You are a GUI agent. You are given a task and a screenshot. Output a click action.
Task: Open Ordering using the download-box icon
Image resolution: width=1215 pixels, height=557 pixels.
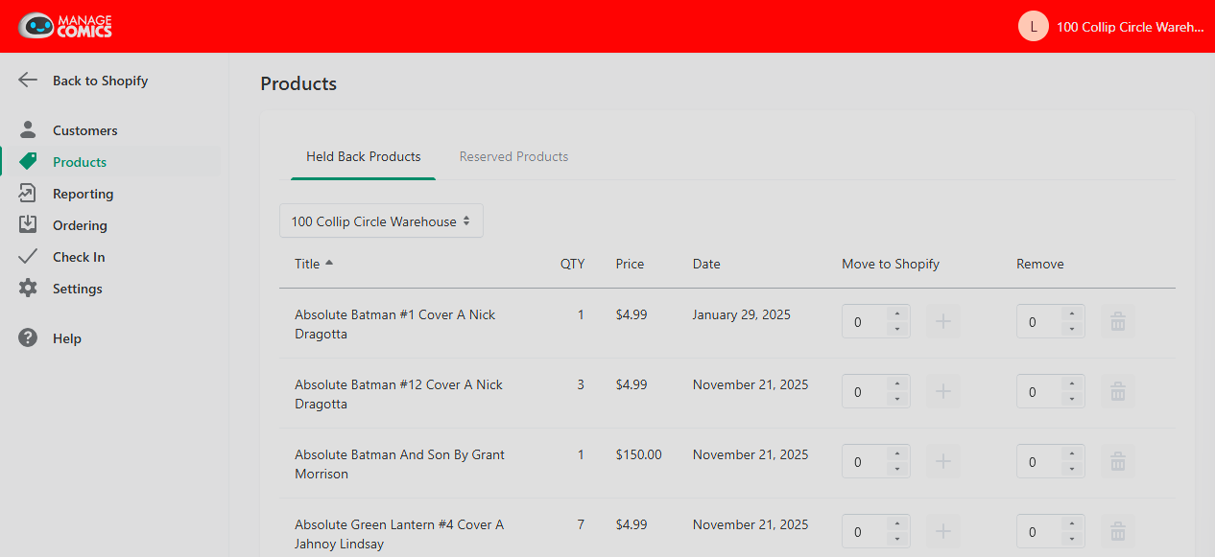tap(28, 224)
